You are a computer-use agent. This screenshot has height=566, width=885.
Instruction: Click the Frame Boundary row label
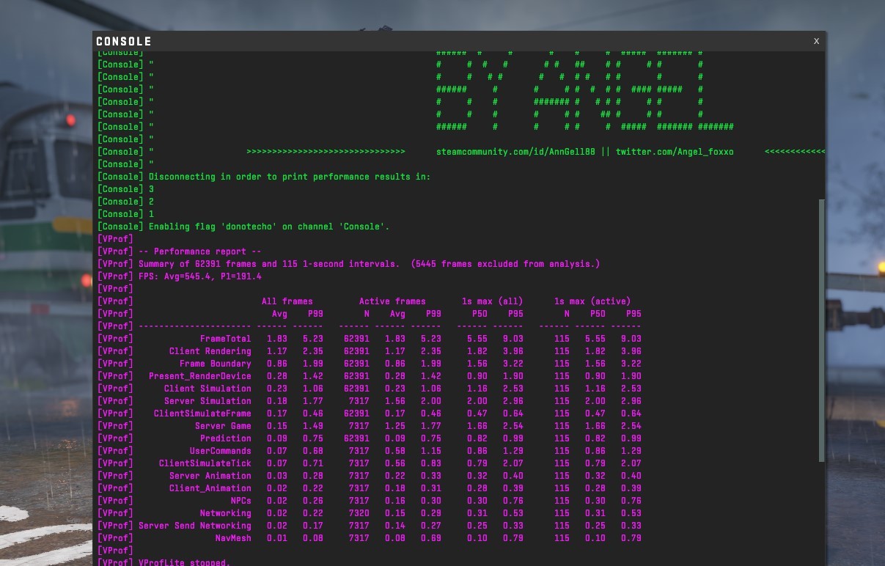(x=215, y=364)
